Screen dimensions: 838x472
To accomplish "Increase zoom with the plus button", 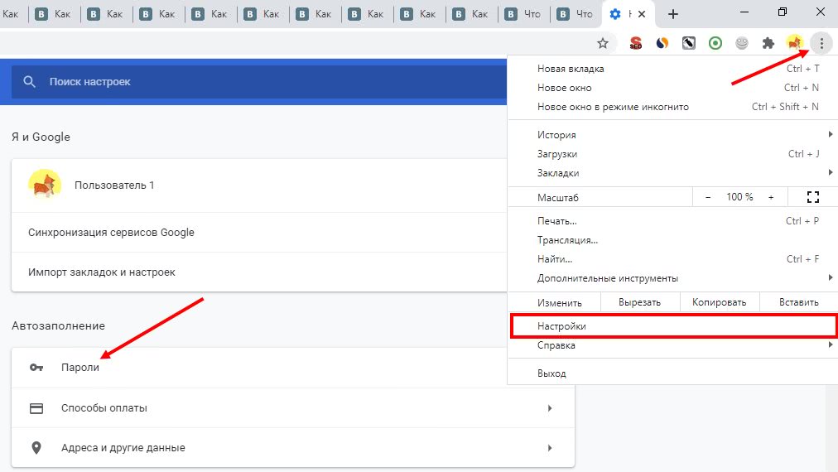I will point(771,197).
